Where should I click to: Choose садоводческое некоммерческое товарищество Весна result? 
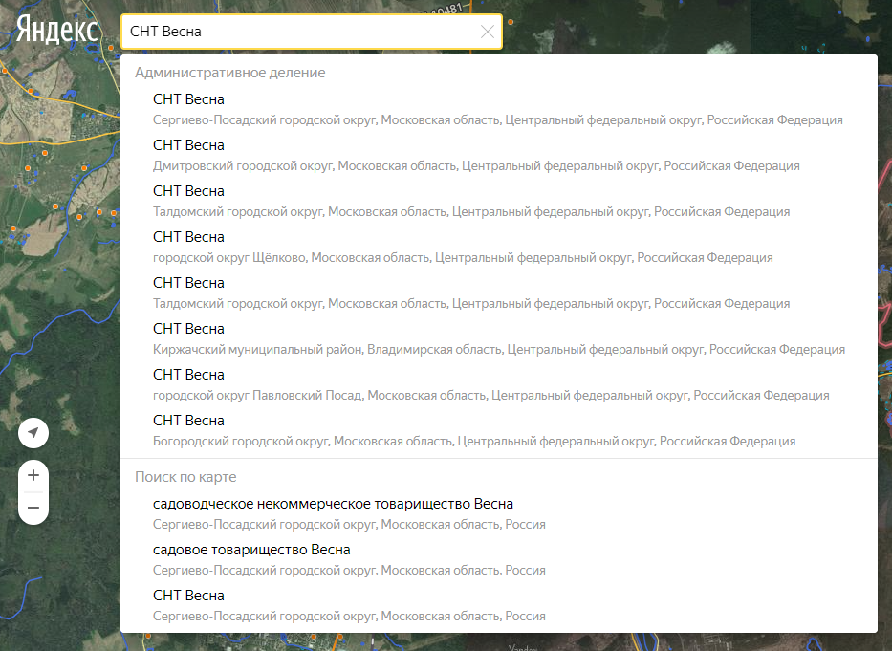coord(498,514)
